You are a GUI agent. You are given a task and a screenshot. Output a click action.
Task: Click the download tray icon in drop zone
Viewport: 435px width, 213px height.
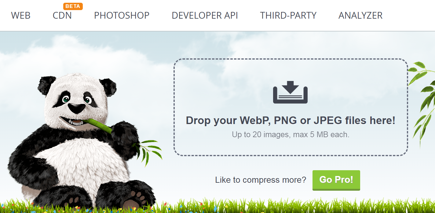(290, 92)
